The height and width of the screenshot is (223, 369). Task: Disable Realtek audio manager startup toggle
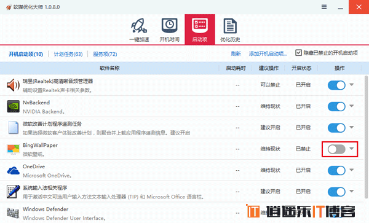click(x=336, y=85)
